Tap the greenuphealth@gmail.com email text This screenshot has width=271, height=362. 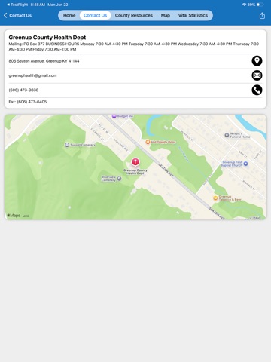pyautogui.click(x=32, y=75)
